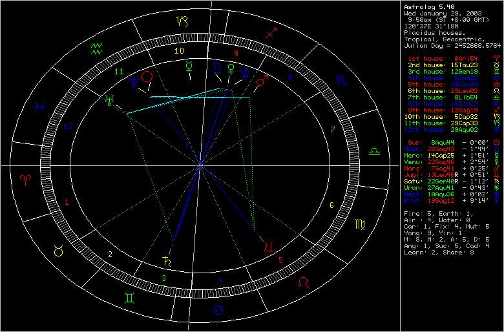Image resolution: width=504 pixels, height=332 pixels.
Task: Select the "Placidus houses." text line
Action: click(430, 32)
